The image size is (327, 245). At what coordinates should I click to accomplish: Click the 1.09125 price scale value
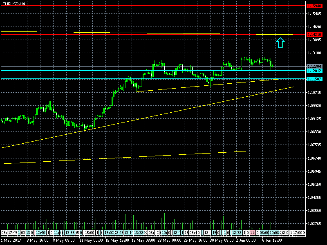(314, 119)
